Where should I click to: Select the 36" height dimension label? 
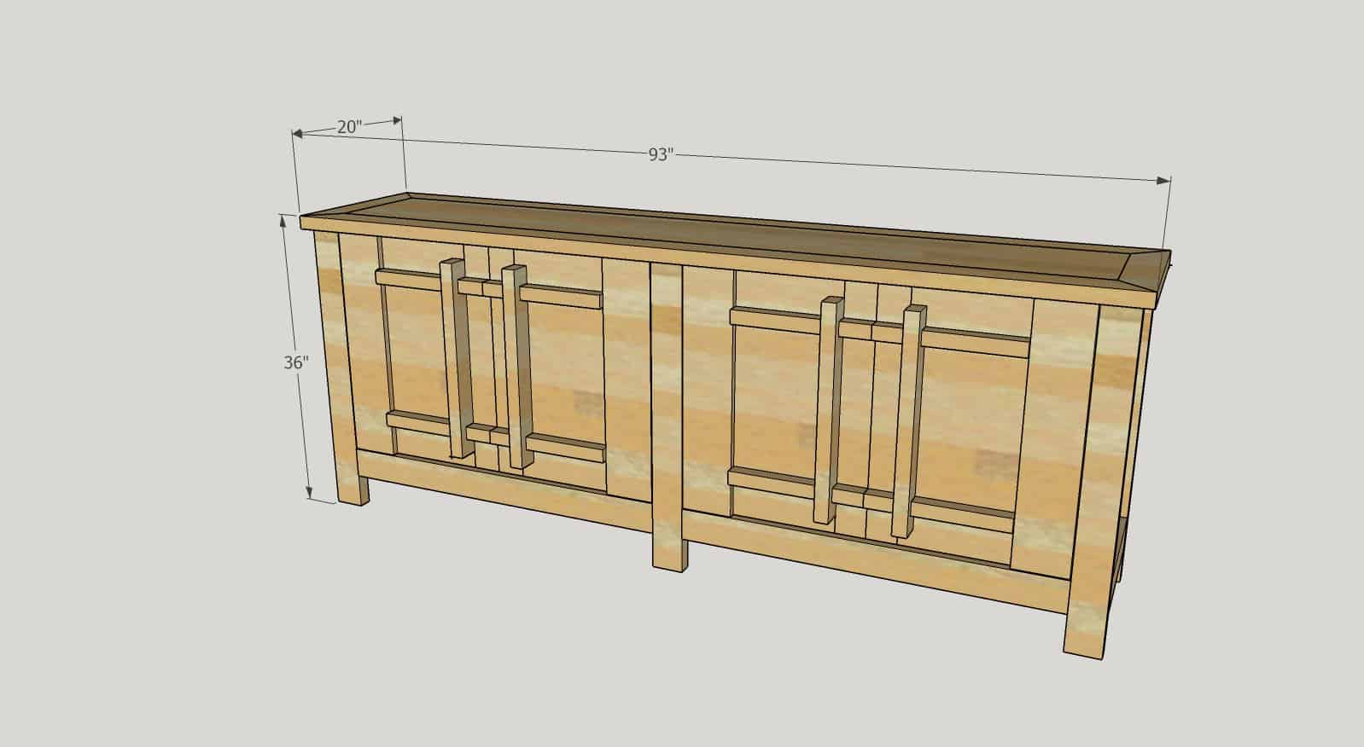[296, 362]
